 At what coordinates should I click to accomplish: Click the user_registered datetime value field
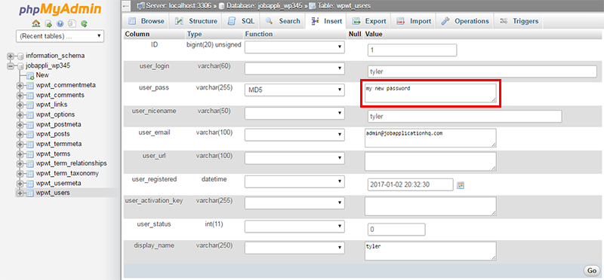point(410,184)
